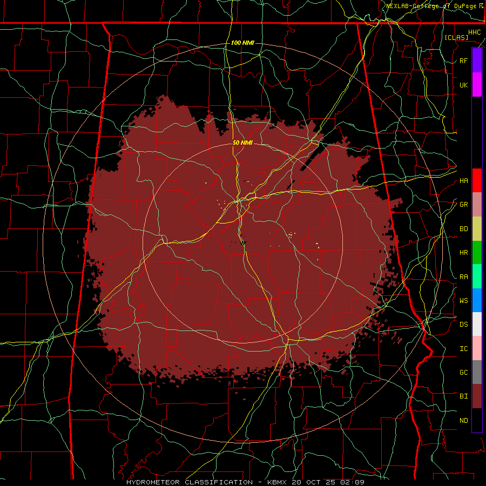Click the HHC product code text
Screen dimensions: 486x486
pos(475,32)
